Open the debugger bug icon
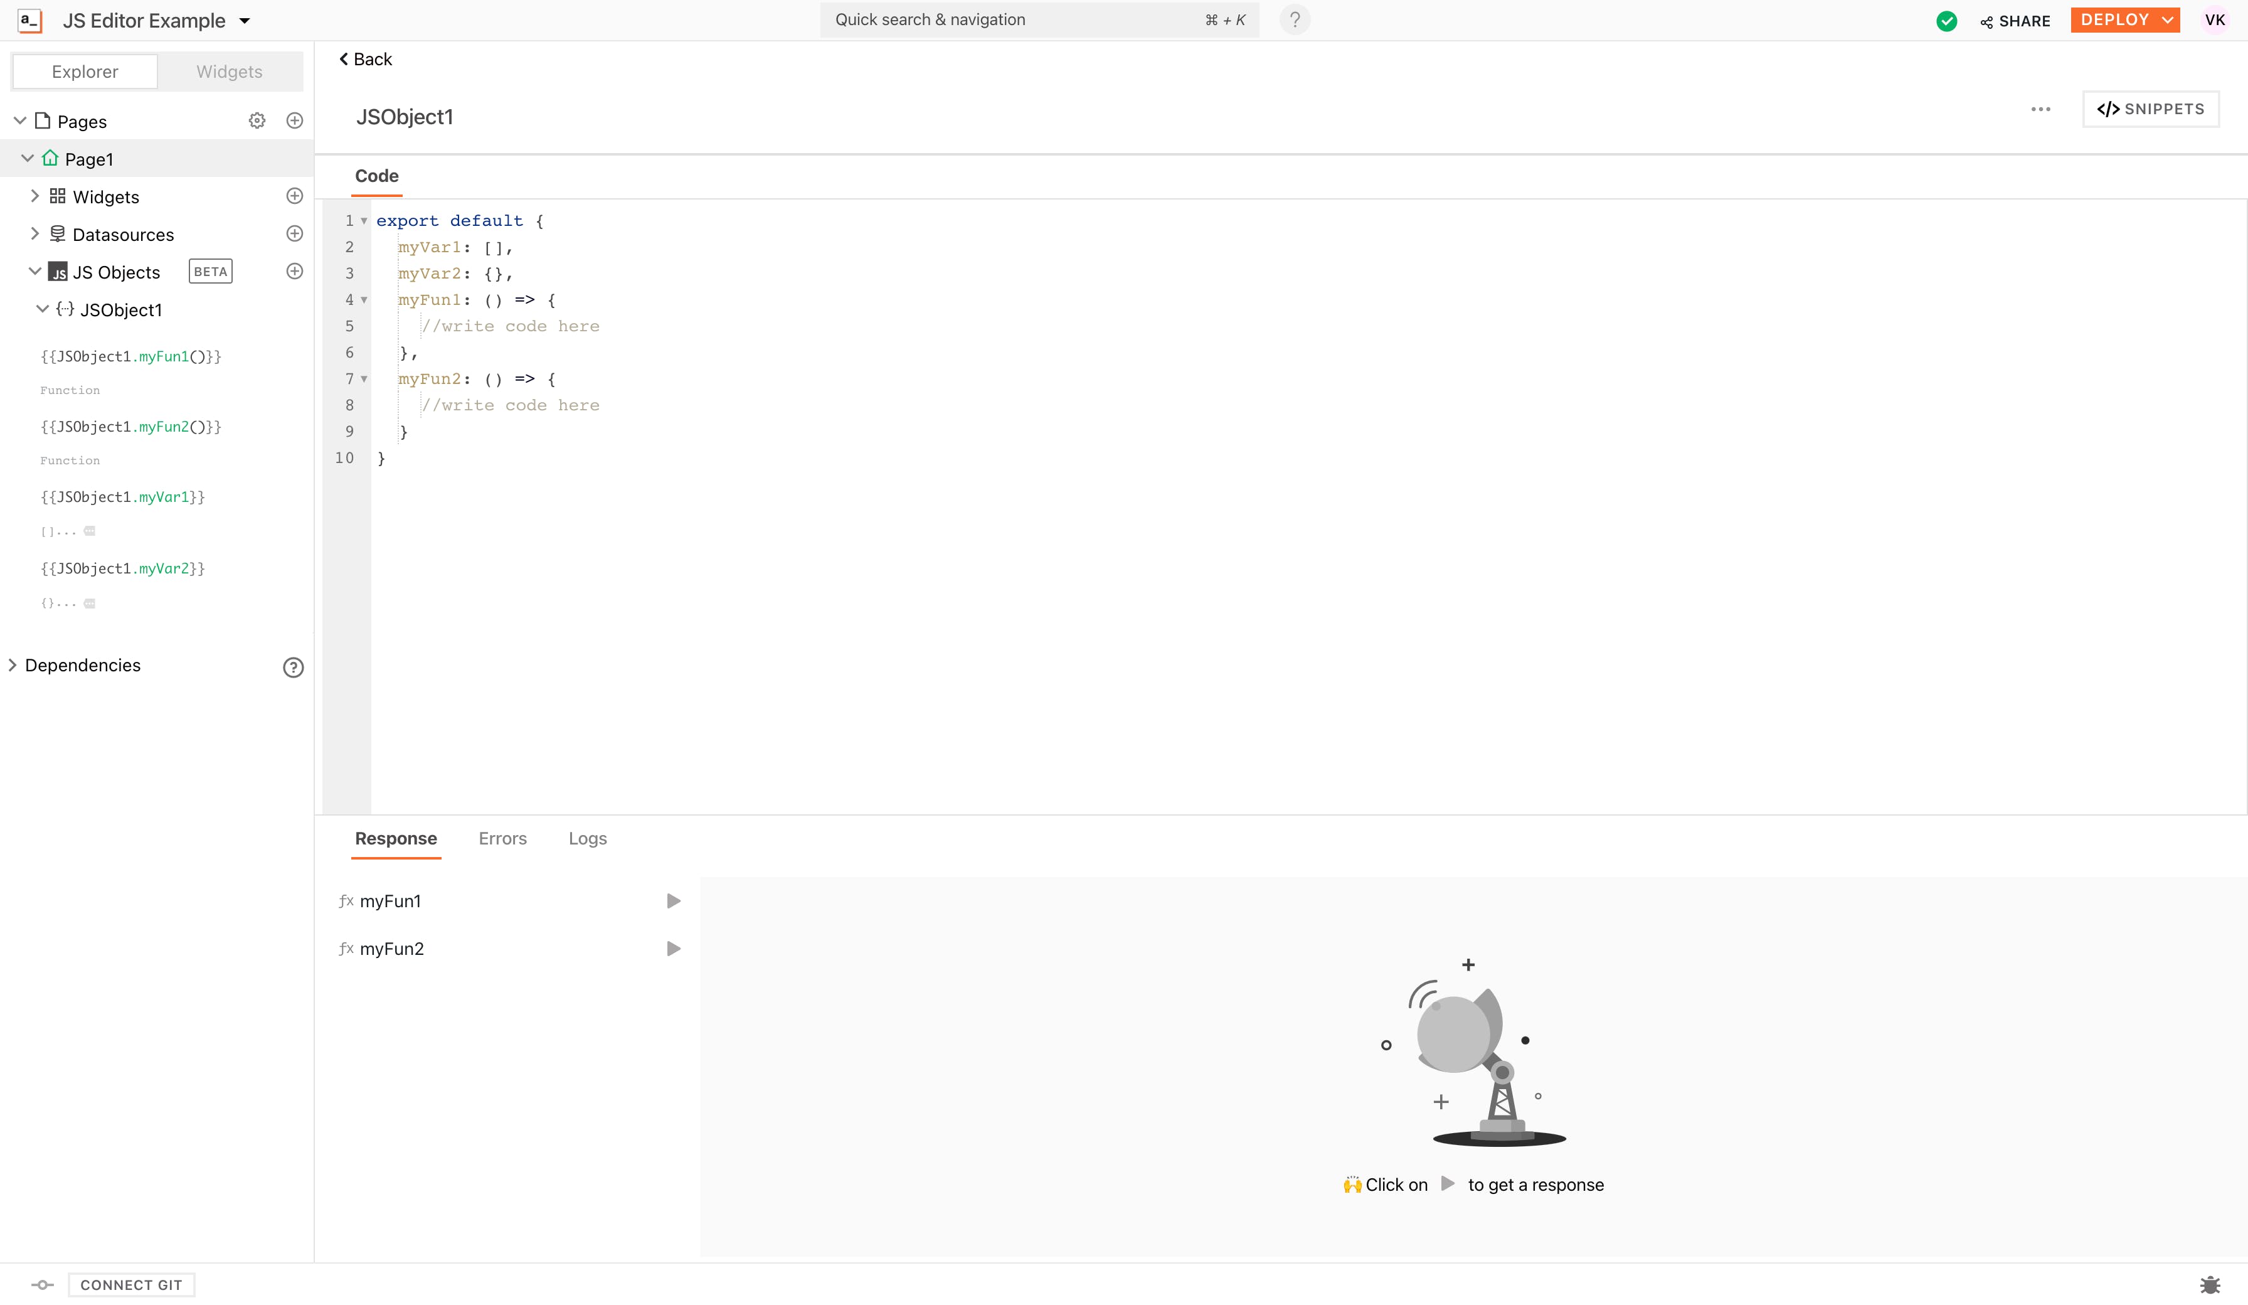 coord(2210,1284)
